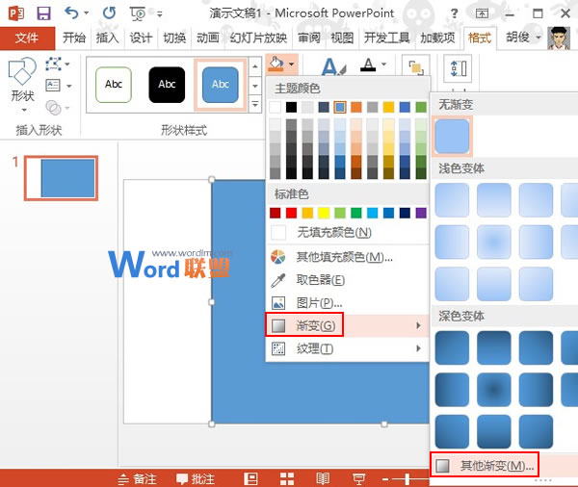
Task: Start Slide Show view from status bar
Action: click(358, 479)
